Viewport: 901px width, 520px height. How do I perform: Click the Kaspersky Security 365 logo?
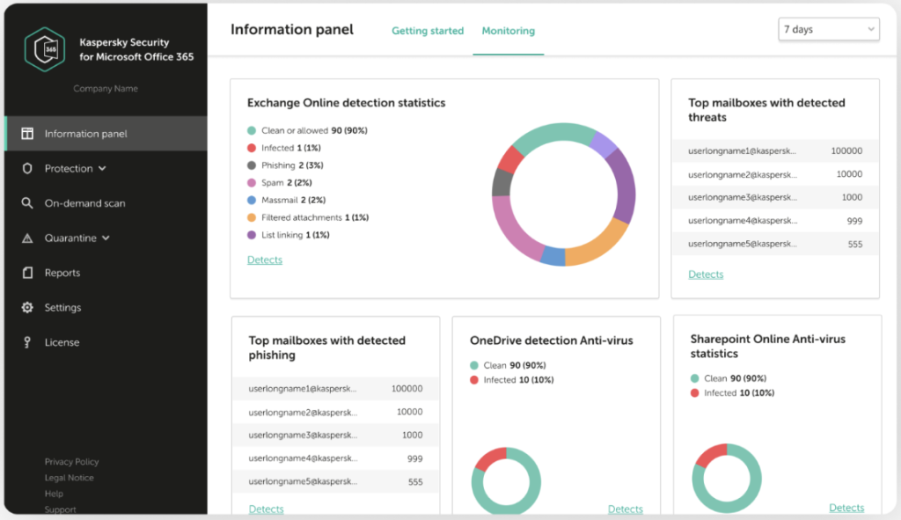(45, 49)
